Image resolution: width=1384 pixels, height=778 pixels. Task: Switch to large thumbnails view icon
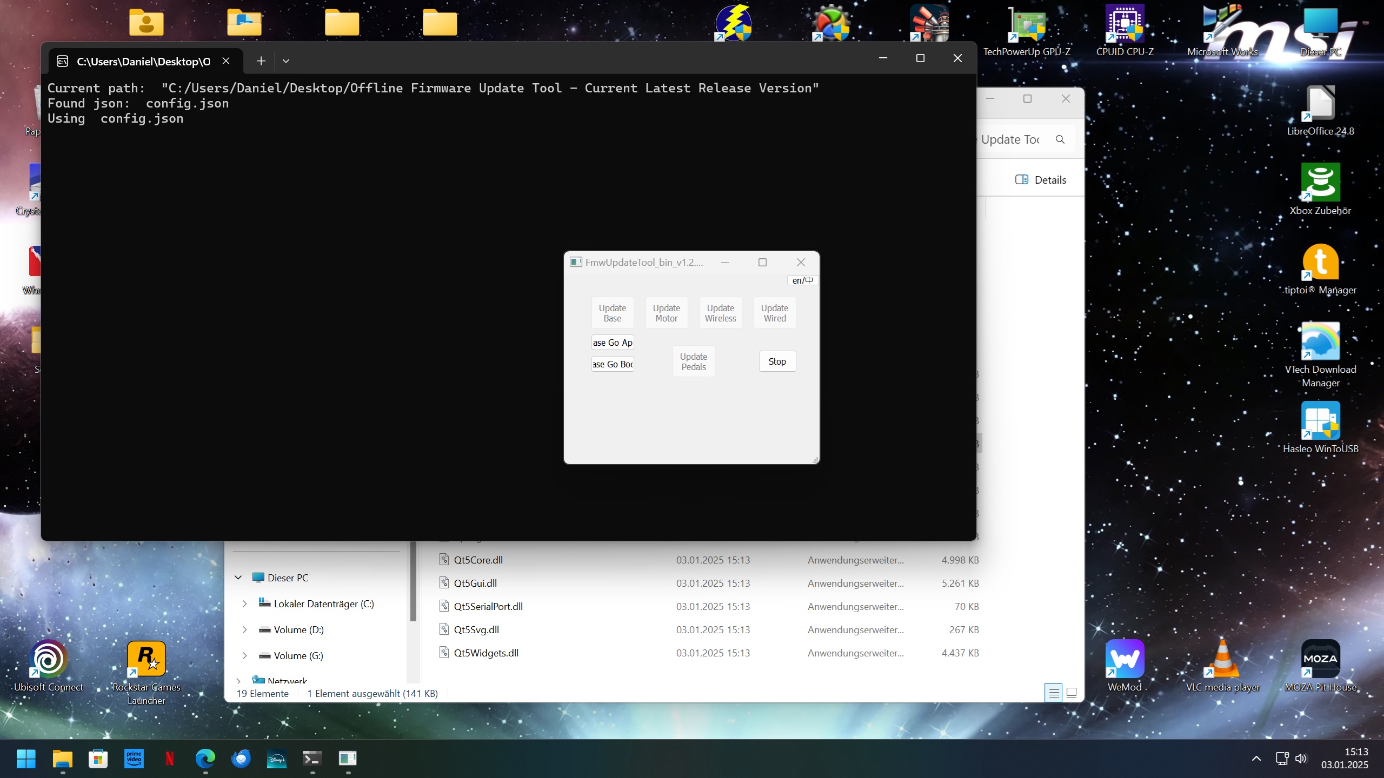[x=1072, y=693]
